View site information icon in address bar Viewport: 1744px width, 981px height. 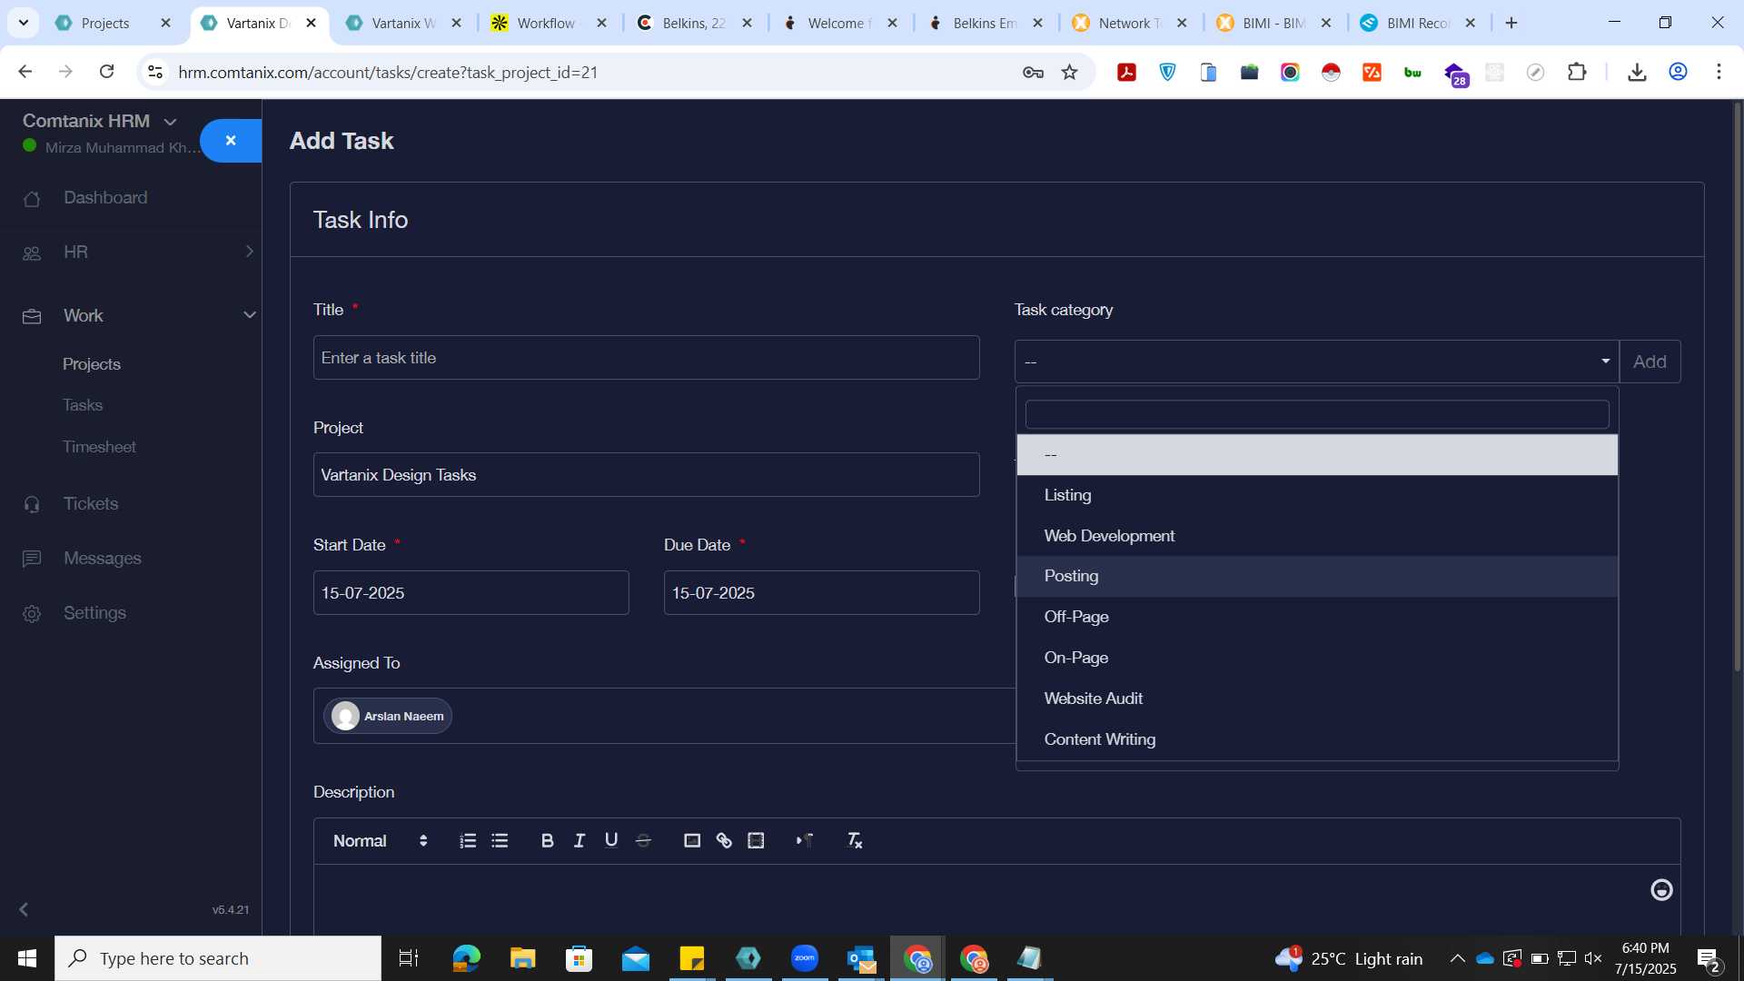(x=155, y=72)
